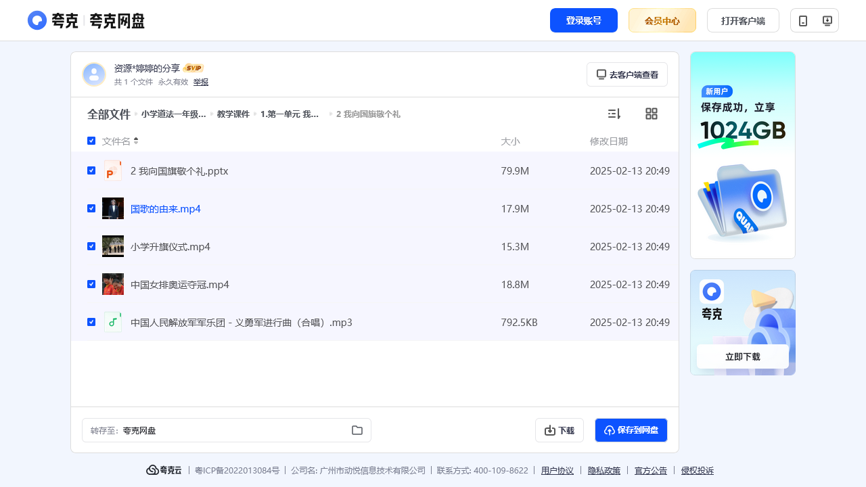Click the 夸克网盘 title in header
Image resolution: width=866 pixels, height=487 pixels.
[117, 21]
